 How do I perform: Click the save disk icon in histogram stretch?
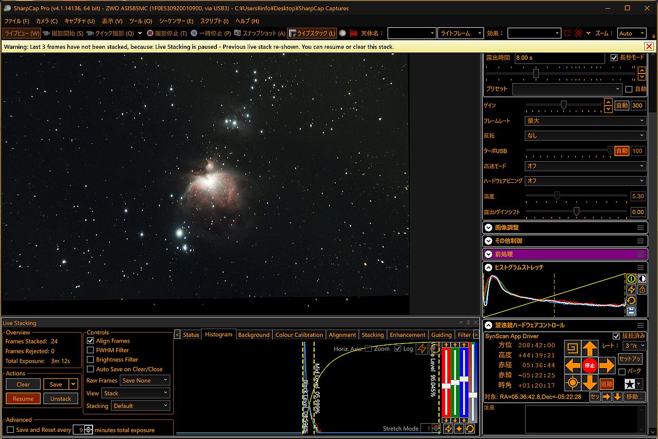(631, 311)
